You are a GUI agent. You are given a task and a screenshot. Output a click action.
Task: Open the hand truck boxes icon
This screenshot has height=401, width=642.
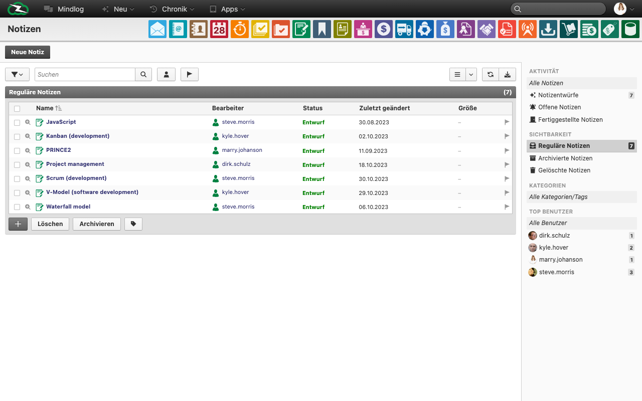click(569, 29)
